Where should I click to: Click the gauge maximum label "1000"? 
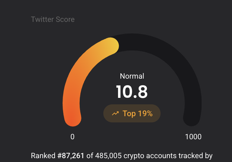tap(193, 137)
